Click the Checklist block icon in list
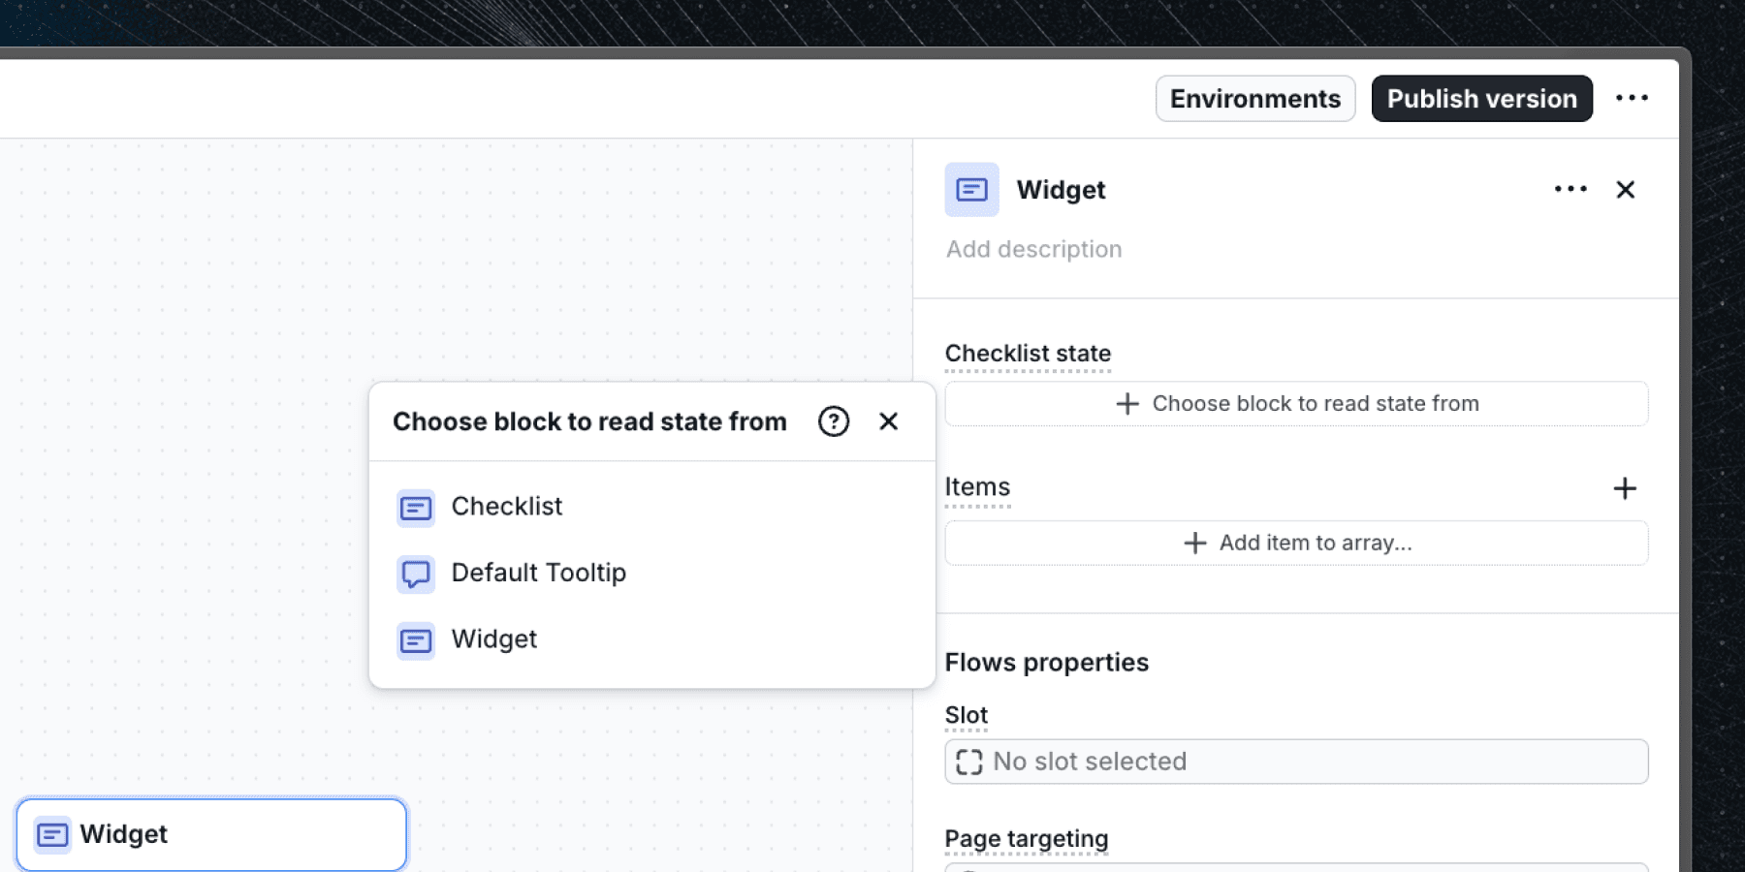This screenshot has width=1745, height=872. [x=416, y=508]
